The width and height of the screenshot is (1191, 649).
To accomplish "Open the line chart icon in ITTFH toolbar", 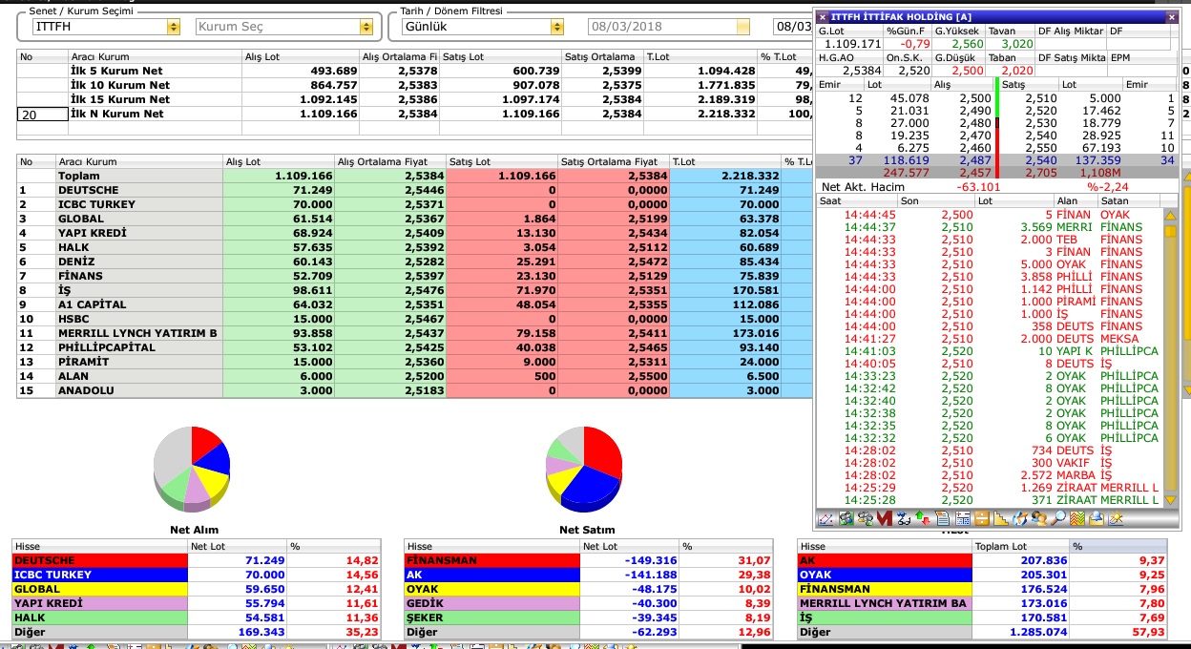I will pyautogui.click(x=825, y=519).
